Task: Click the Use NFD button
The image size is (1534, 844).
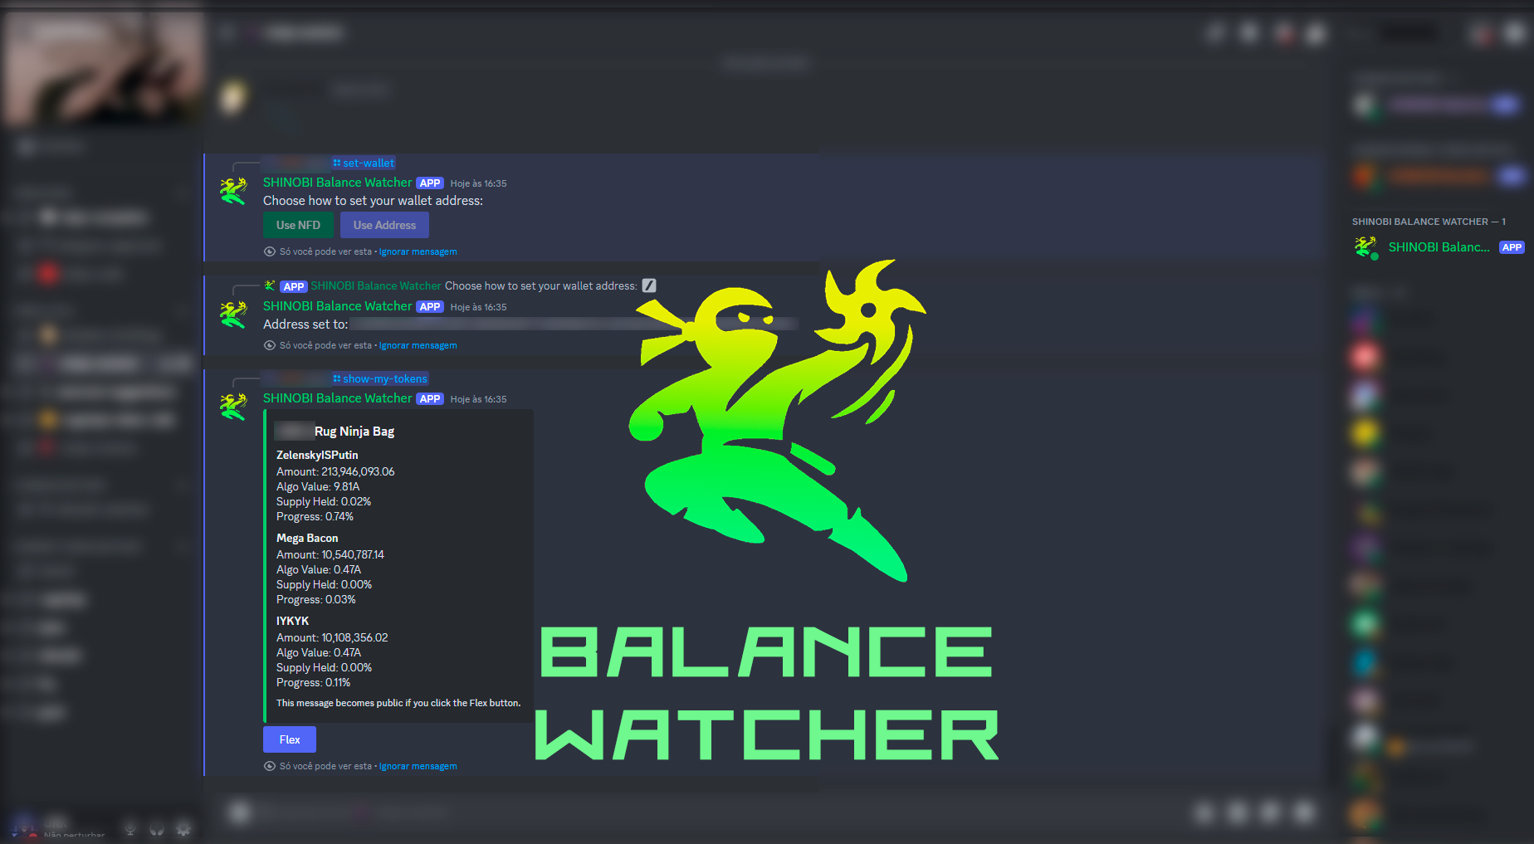Action: (298, 225)
